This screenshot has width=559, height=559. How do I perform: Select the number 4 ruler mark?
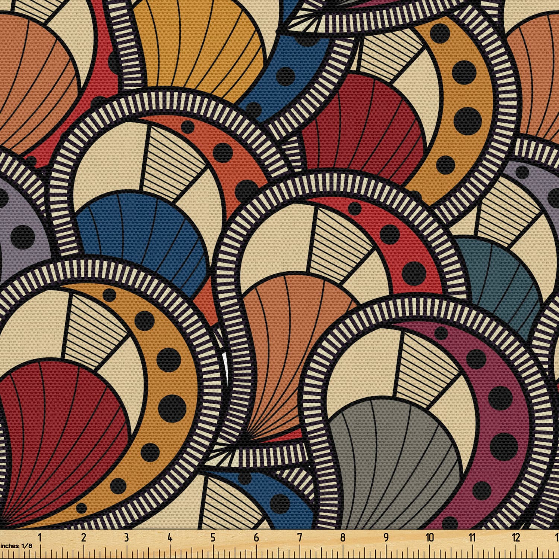(x=170, y=537)
